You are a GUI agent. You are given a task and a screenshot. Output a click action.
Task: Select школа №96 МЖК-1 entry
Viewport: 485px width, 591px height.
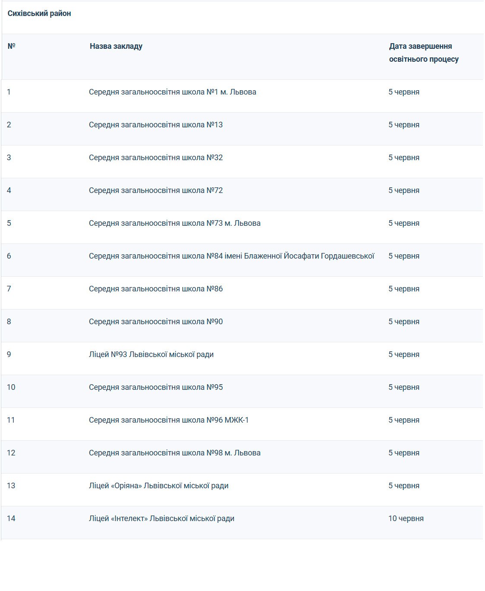169,420
